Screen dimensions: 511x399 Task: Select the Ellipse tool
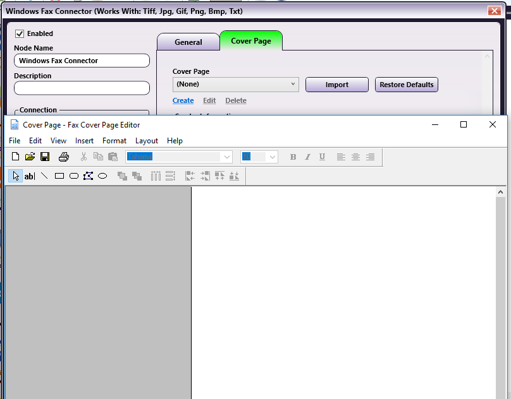(102, 176)
